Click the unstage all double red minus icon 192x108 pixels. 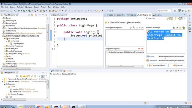[x=142, y=49]
